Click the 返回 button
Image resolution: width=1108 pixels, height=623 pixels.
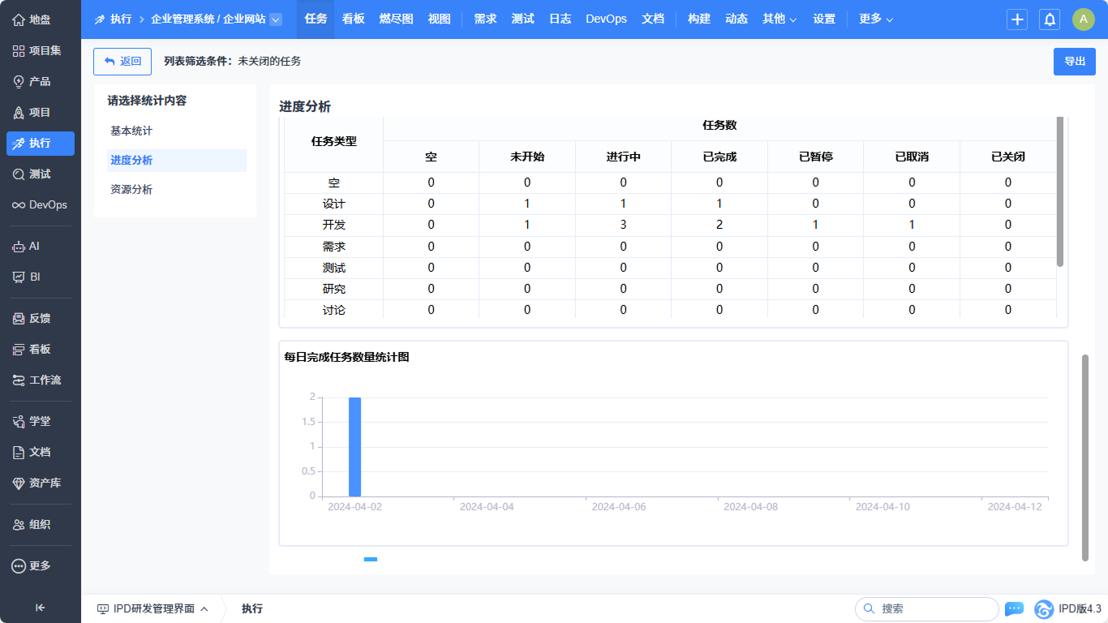click(122, 61)
